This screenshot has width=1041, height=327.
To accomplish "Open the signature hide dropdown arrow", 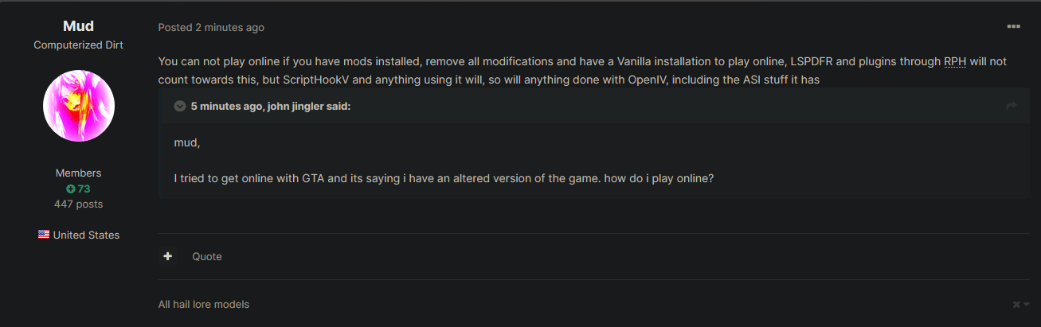I will click(1026, 305).
